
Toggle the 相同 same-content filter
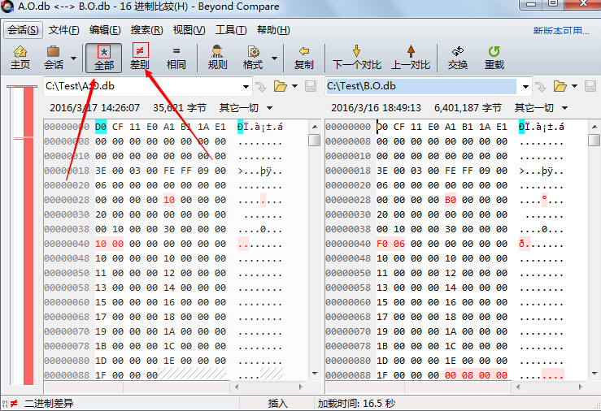[x=176, y=58]
